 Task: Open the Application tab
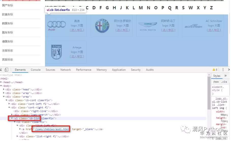[119, 70]
